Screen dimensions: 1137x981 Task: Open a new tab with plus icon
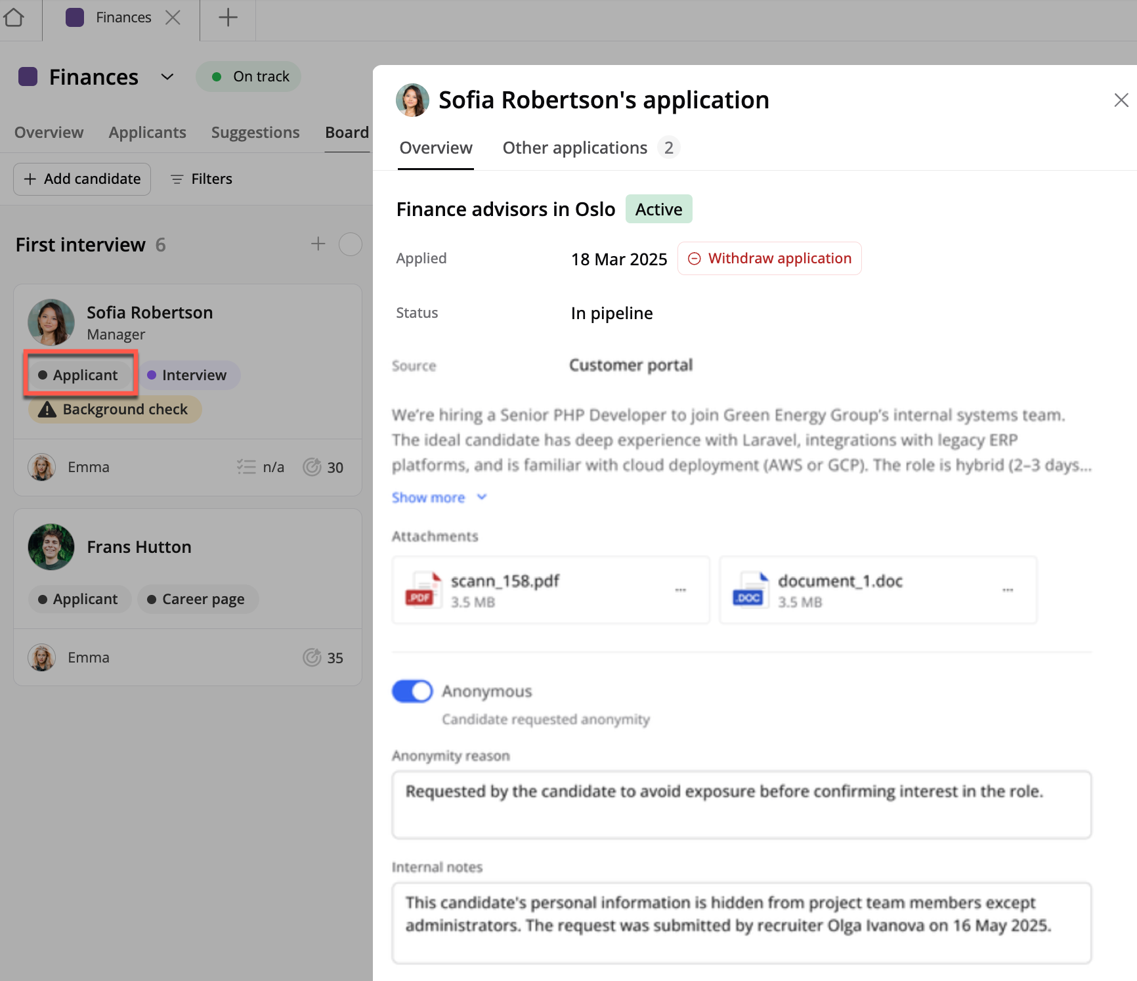pos(228,18)
